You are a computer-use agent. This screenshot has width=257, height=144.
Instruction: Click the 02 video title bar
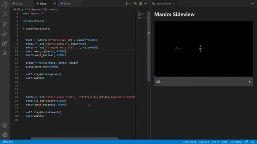pos(204,82)
